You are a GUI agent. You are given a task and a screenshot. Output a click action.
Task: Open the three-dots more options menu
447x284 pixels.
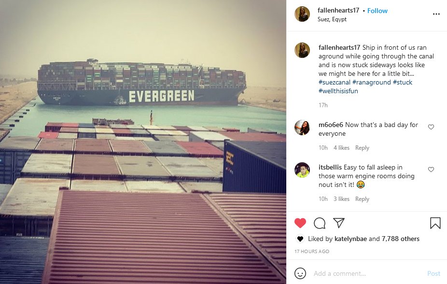(436, 14)
